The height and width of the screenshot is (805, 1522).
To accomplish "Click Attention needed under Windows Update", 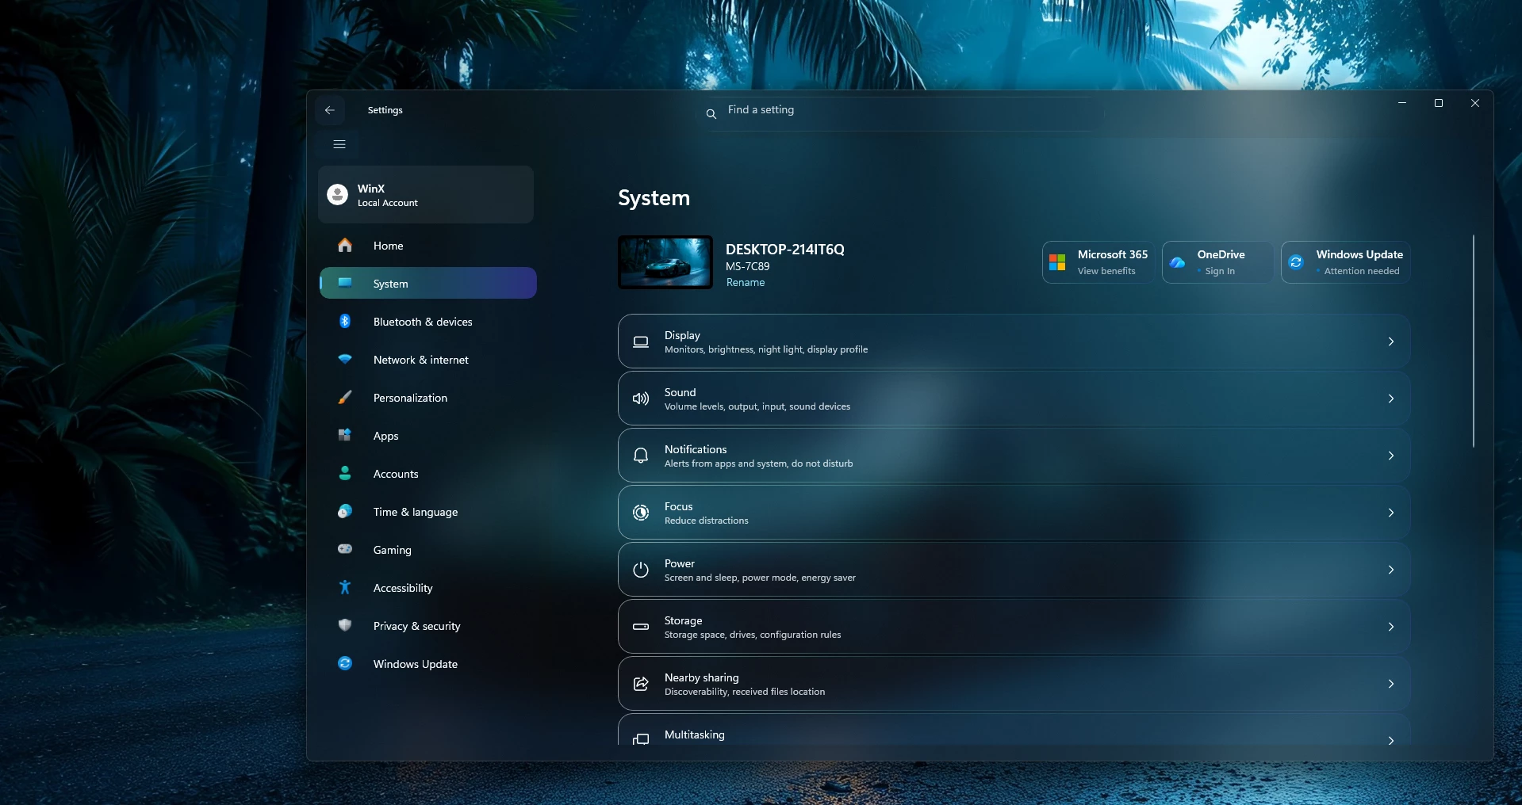I will pos(1362,271).
